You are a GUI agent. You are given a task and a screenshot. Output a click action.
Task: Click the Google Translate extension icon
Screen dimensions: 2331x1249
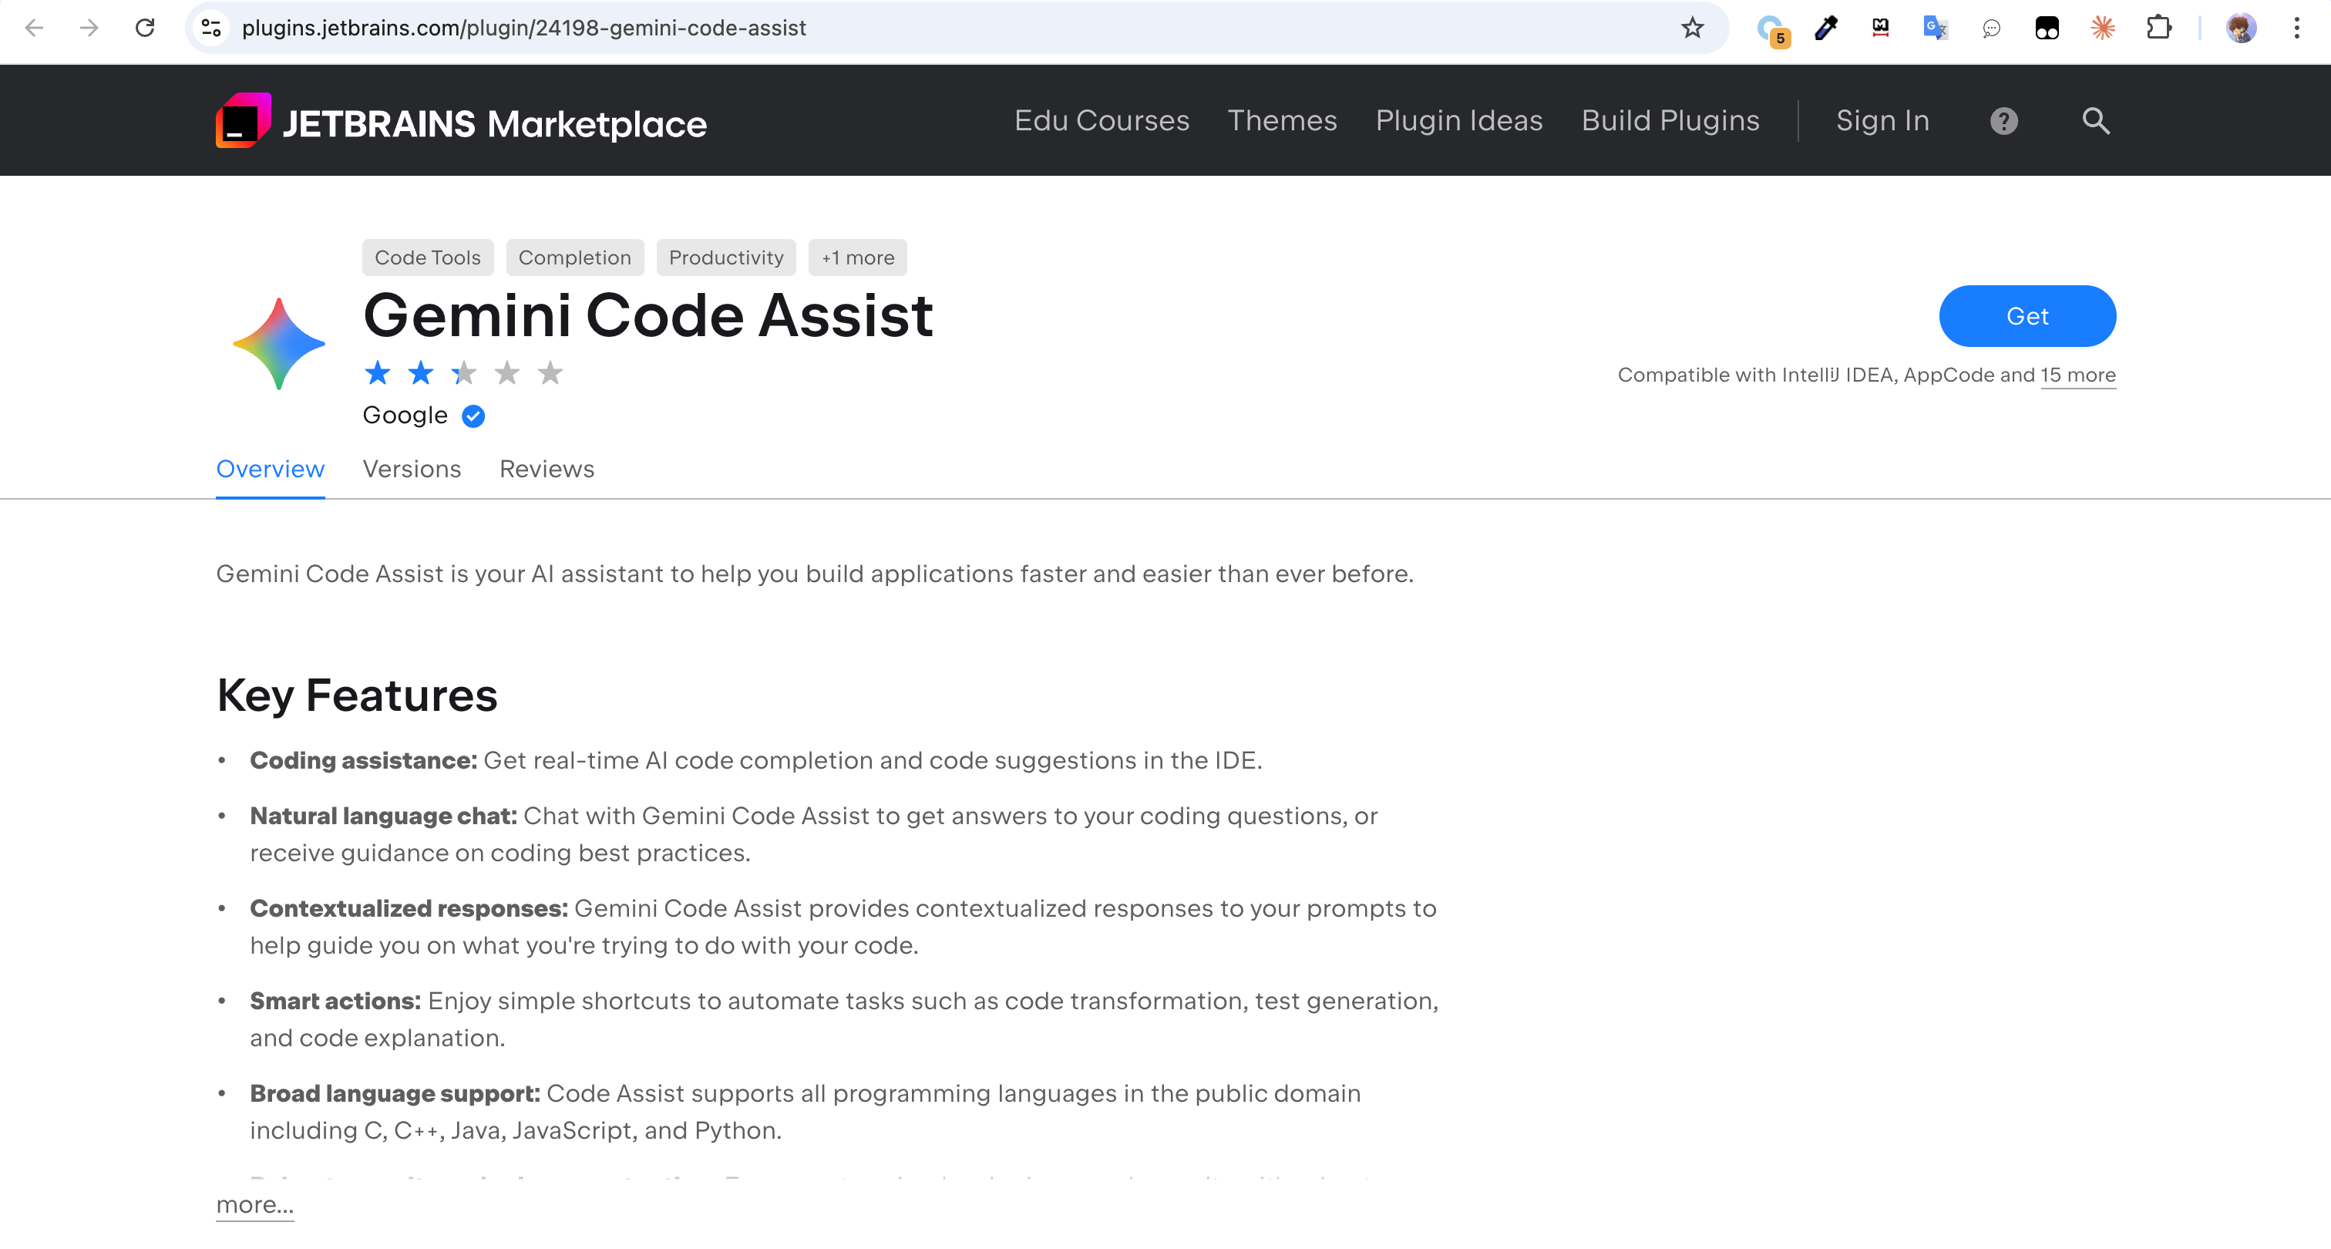(1935, 28)
